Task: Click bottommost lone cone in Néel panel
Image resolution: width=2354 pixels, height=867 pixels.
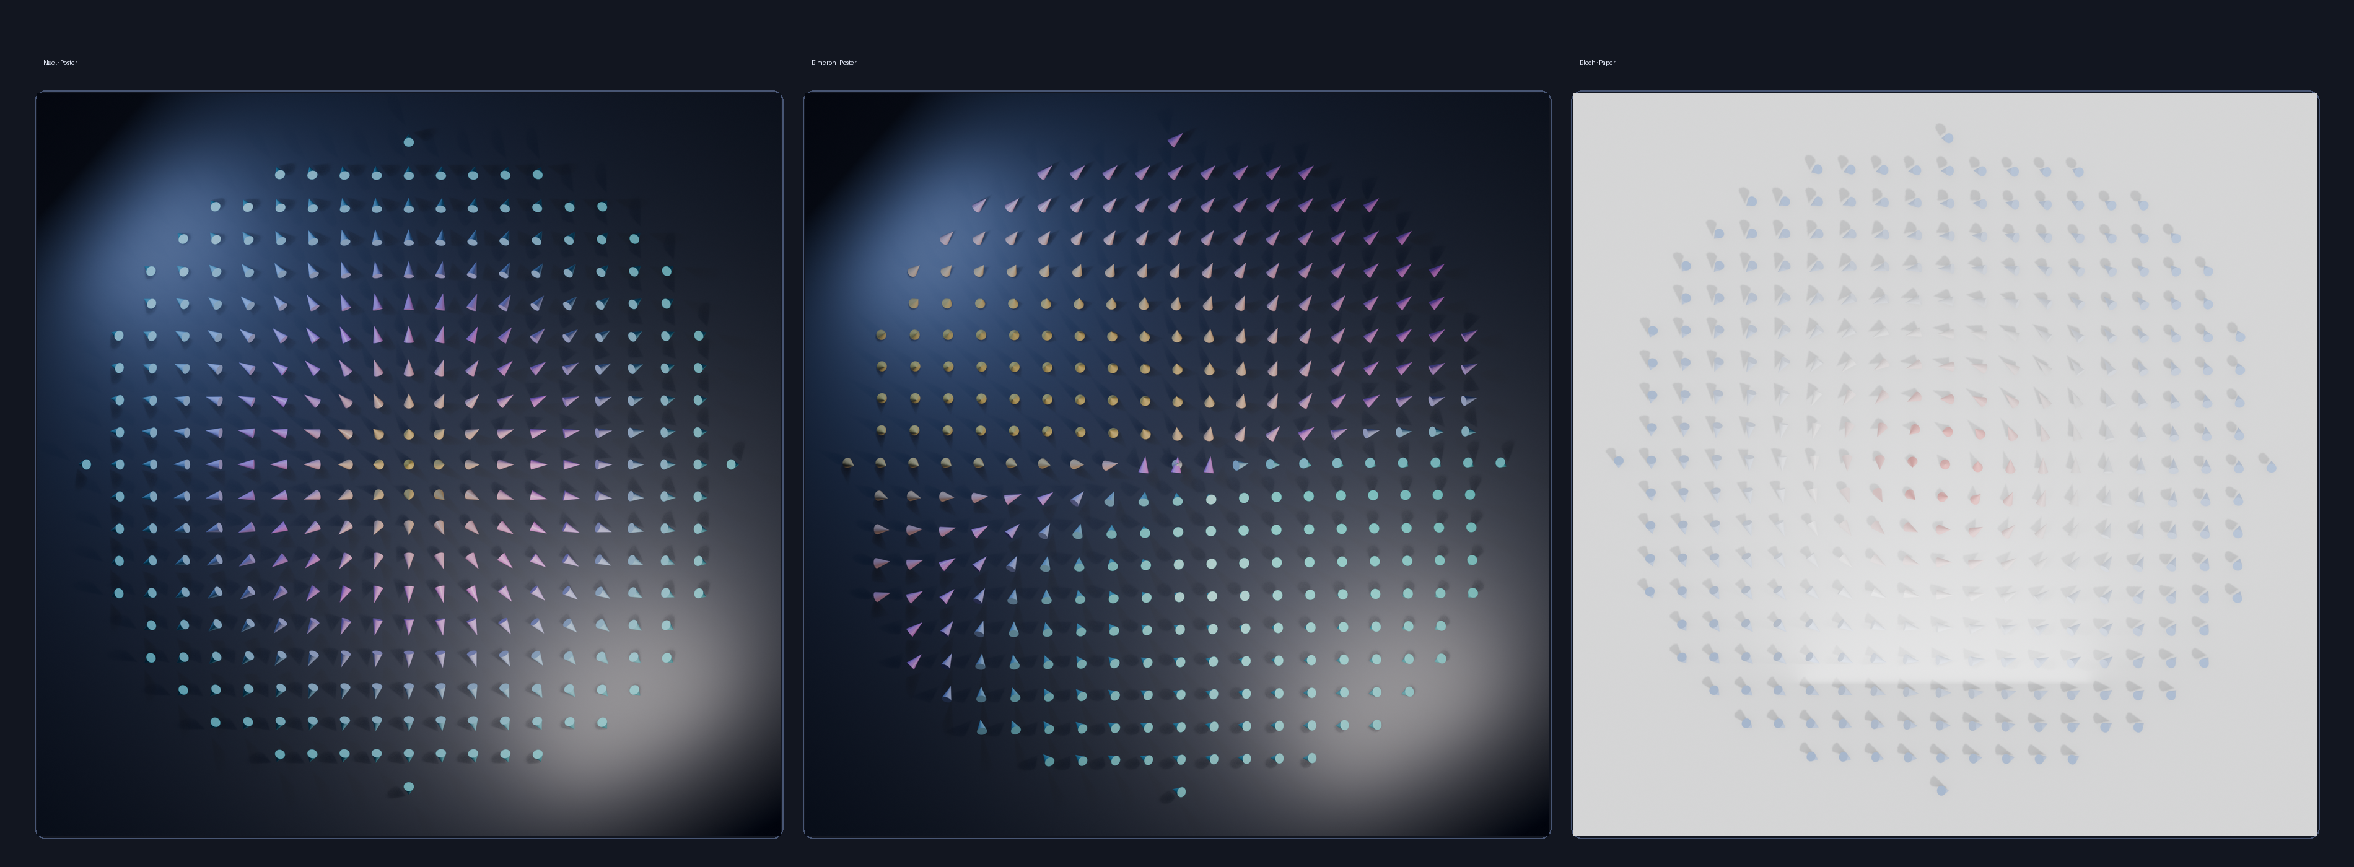Action: [x=408, y=786]
